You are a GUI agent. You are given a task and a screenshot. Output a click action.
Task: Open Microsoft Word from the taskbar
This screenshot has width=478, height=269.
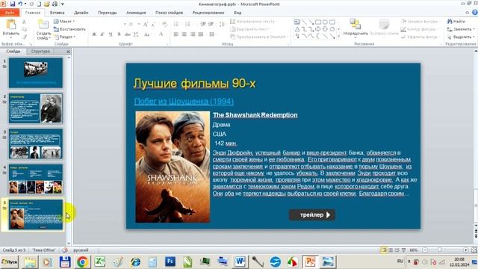point(240,262)
